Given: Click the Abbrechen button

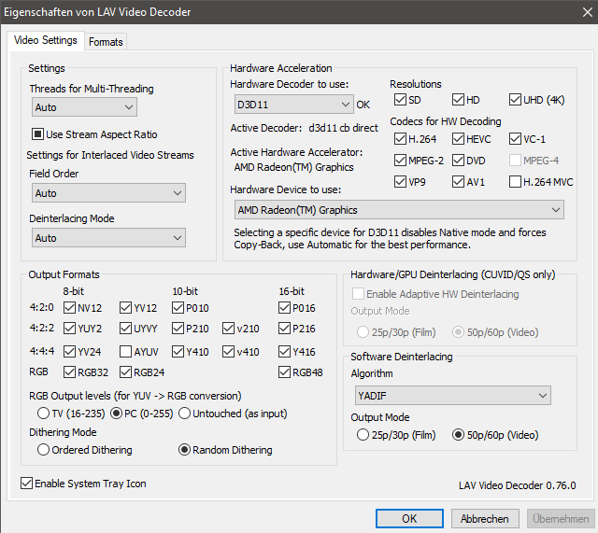Looking at the screenshot, I should (x=484, y=519).
